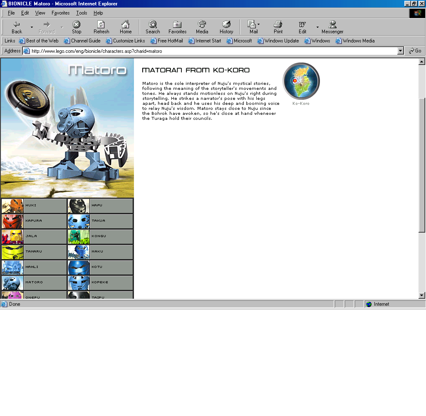Select the Jala character portrait
This screenshot has width=426, height=416.
(12, 237)
